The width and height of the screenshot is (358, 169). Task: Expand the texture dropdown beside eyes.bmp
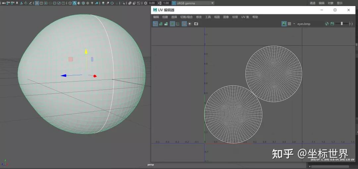point(294,24)
